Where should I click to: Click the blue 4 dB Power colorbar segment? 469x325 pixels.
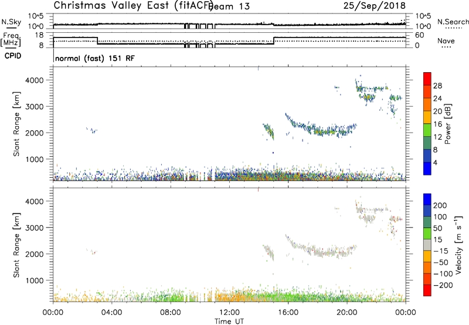[x=427, y=168]
